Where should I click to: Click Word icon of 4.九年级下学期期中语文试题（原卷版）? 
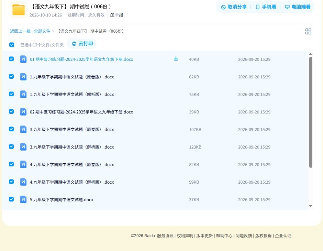(23, 164)
